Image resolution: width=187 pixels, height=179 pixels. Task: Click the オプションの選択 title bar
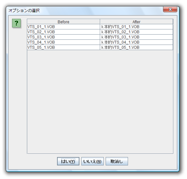click(84, 10)
